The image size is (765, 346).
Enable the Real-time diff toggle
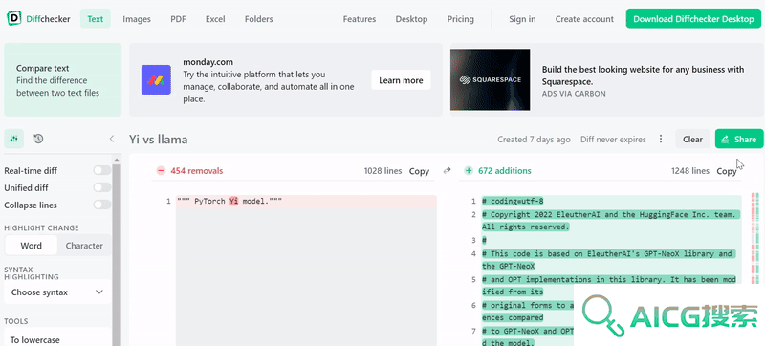[x=102, y=170]
